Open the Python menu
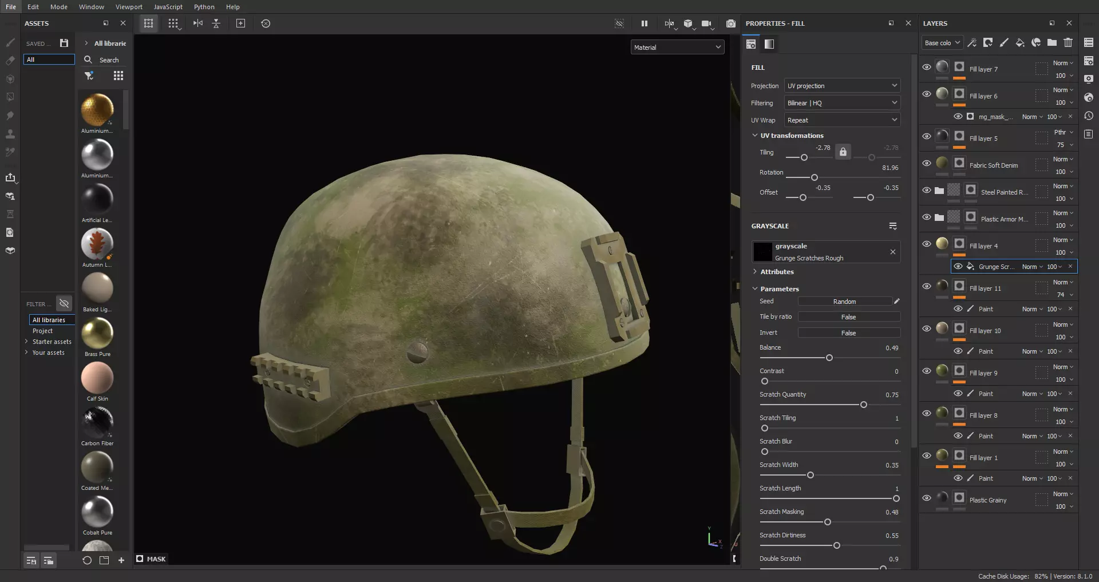Viewport: 1099px width, 582px height. tap(204, 7)
